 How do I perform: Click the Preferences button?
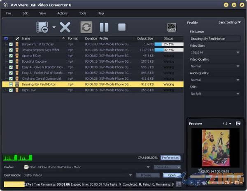click(170, 158)
